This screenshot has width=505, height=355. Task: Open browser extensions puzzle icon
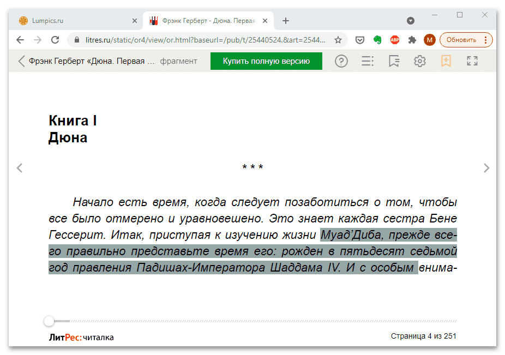click(x=412, y=39)
